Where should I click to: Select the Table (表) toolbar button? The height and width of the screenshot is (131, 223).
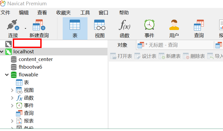(x=75, y=28)
